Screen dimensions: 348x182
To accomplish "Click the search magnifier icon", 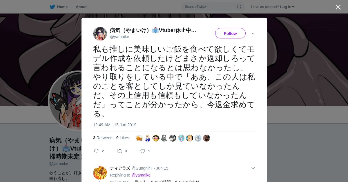I will click(239, 7).
